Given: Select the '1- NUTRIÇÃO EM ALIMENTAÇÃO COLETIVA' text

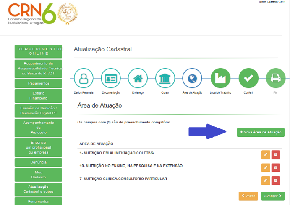Looking at the screenshot, I should click(117, 153).
